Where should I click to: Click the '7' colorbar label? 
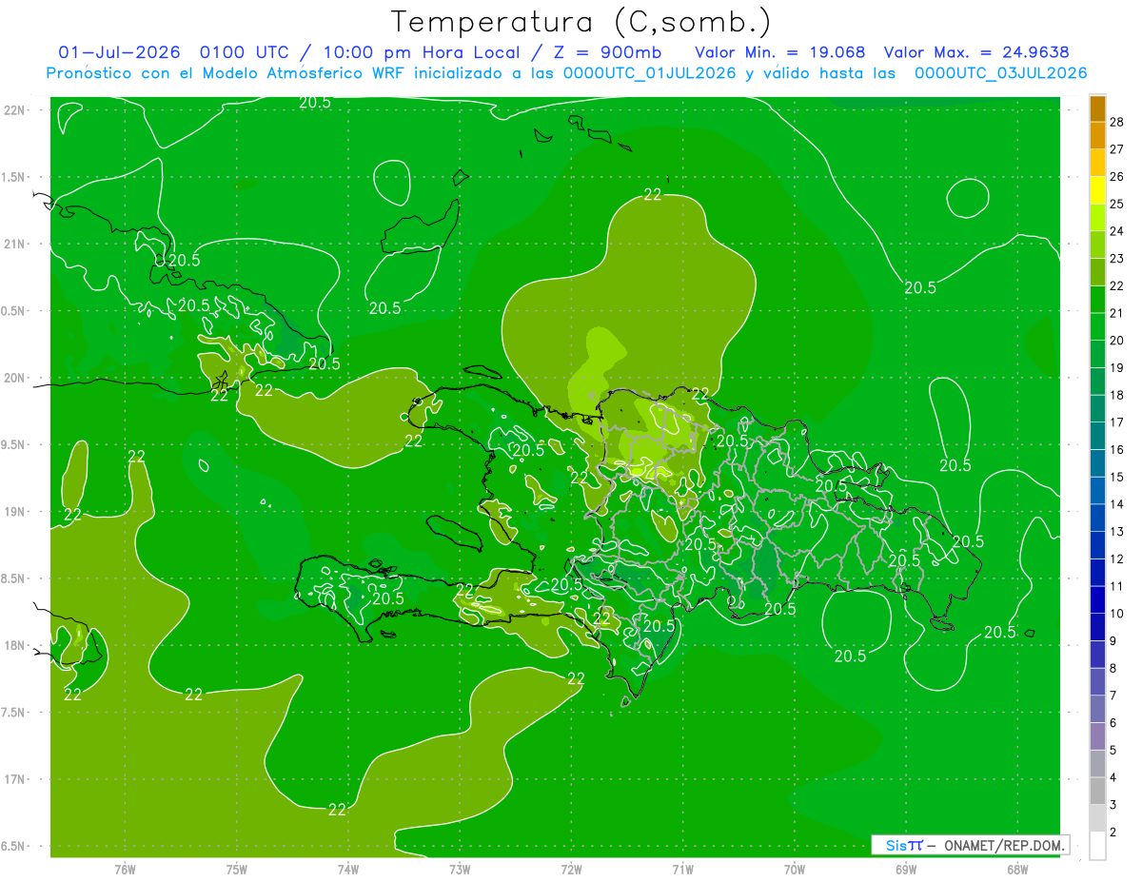click(x=1113, y=696)
